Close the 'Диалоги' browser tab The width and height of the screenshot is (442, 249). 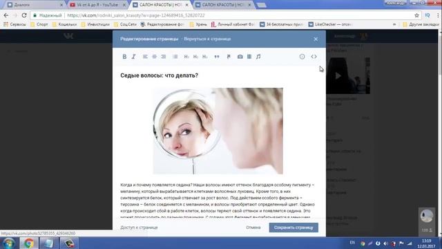(61, 5)
